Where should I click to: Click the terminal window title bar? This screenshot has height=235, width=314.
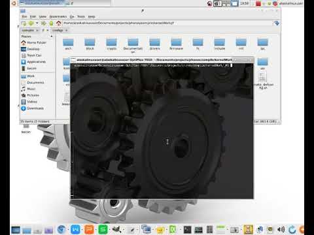point(162,59)
